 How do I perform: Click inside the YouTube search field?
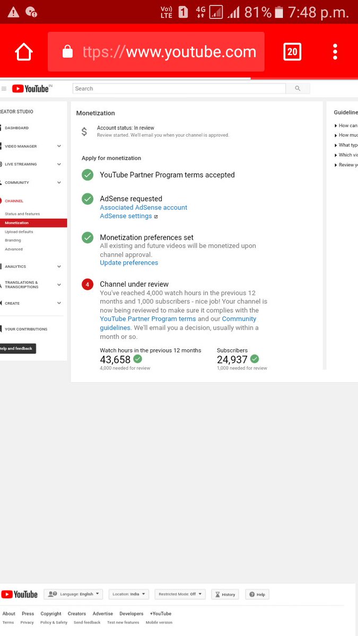[179, 89]
